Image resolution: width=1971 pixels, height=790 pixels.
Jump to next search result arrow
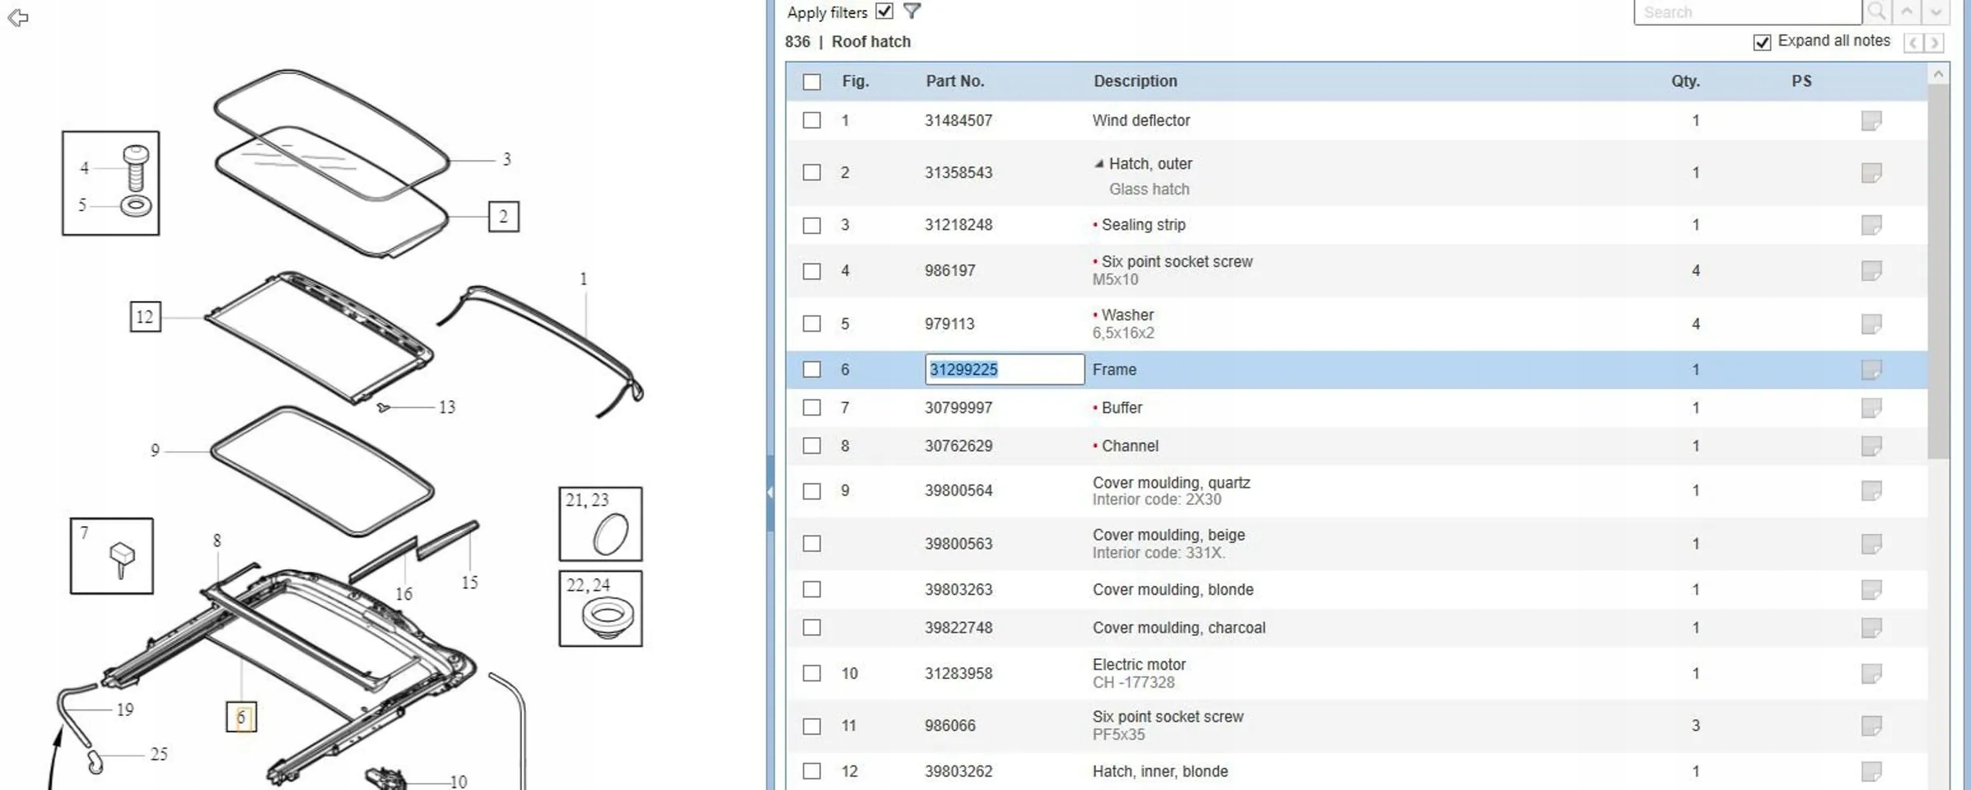[x=1936, y=12]
